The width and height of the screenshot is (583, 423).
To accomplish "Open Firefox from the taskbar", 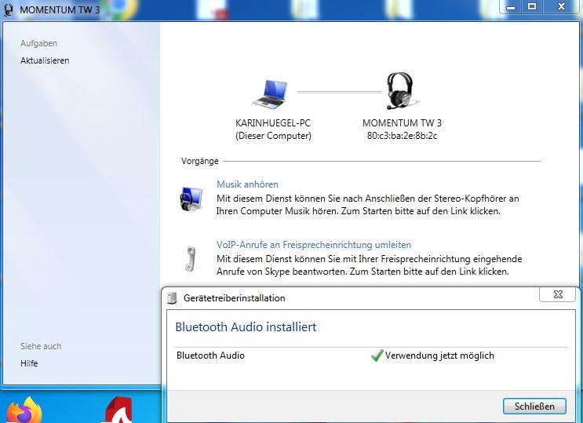I will point(24,410).
